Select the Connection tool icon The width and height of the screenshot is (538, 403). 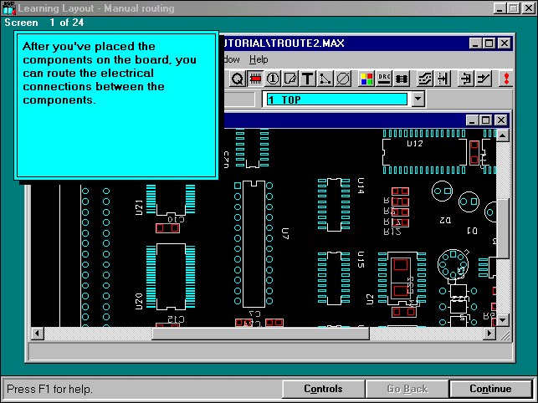pyautogui.click(x=325, y=79)
